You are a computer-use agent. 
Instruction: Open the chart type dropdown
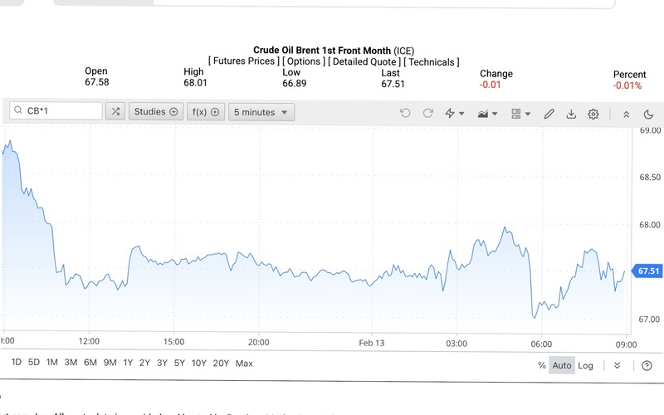pyautogui.click(x=487, y=113)
